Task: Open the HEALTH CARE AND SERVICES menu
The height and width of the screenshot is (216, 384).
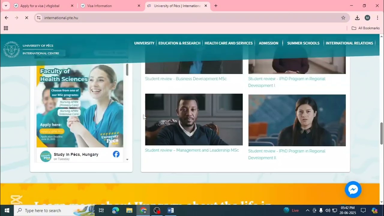Action: coord(229,43)
